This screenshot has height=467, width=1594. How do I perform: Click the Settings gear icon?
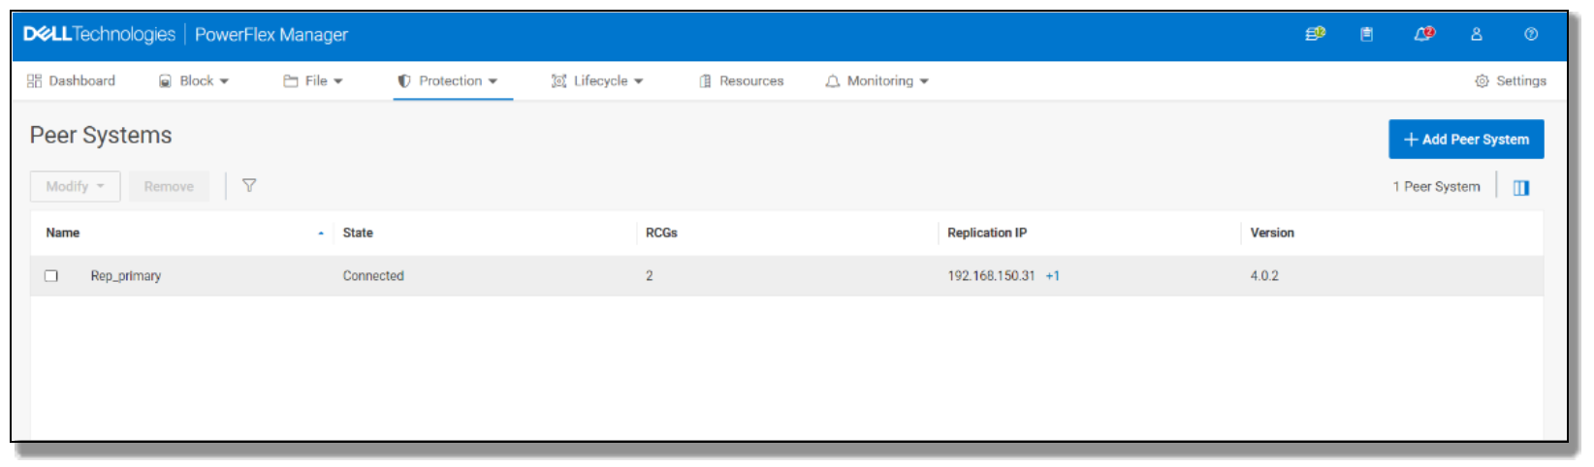[1482, 81]
